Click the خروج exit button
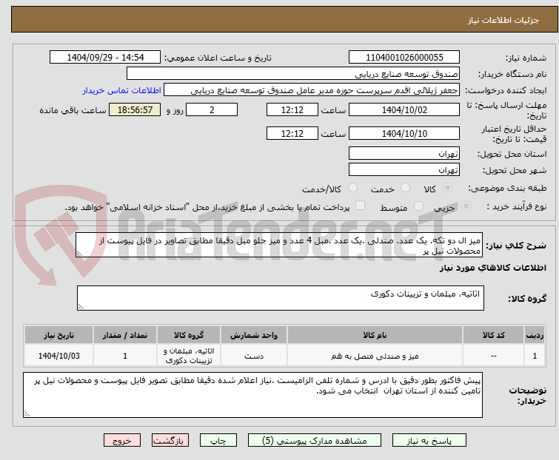559x460 pixels. (122, 441)
